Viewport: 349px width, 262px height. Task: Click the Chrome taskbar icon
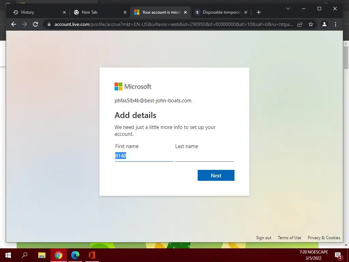[59, 255]
